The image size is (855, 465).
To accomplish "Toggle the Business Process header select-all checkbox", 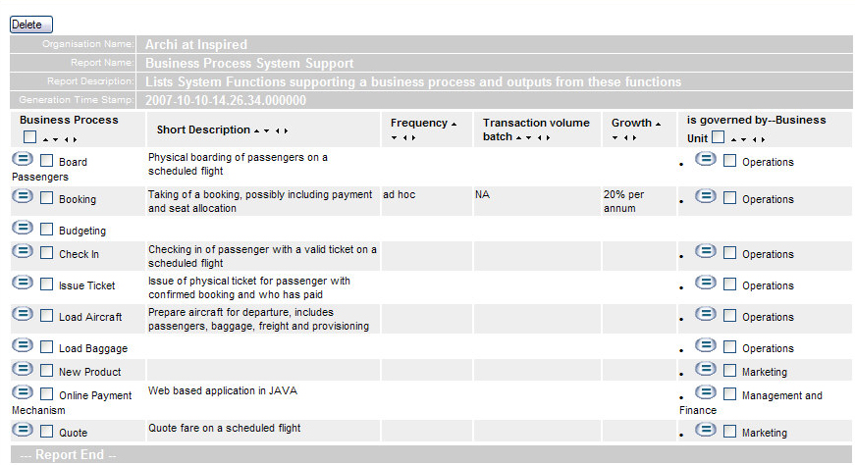I will 28,137.
